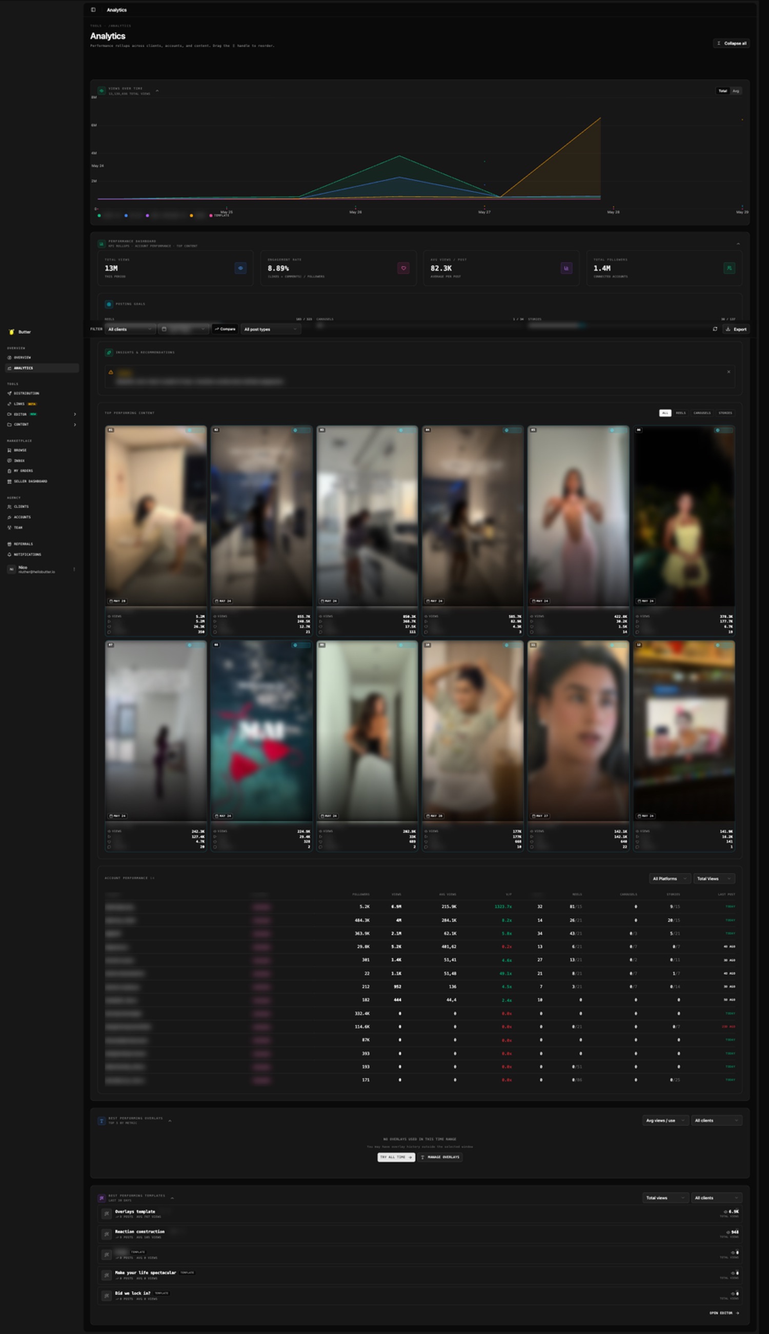Click the heart icon on Engagement Rate card

pos(403,268)
